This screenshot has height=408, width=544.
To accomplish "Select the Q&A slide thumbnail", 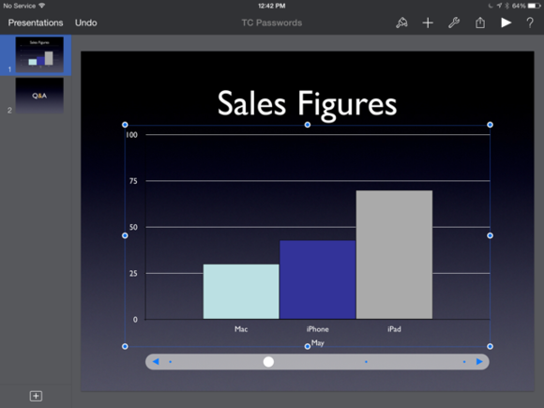I will pos(39,96).
